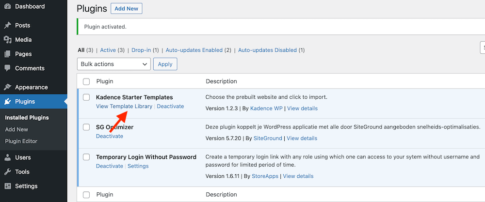Image resolution: width=485 pixels, height=202 pixels.
Task: Click the SG Optimizer plugin name
Action: point(114,127)
